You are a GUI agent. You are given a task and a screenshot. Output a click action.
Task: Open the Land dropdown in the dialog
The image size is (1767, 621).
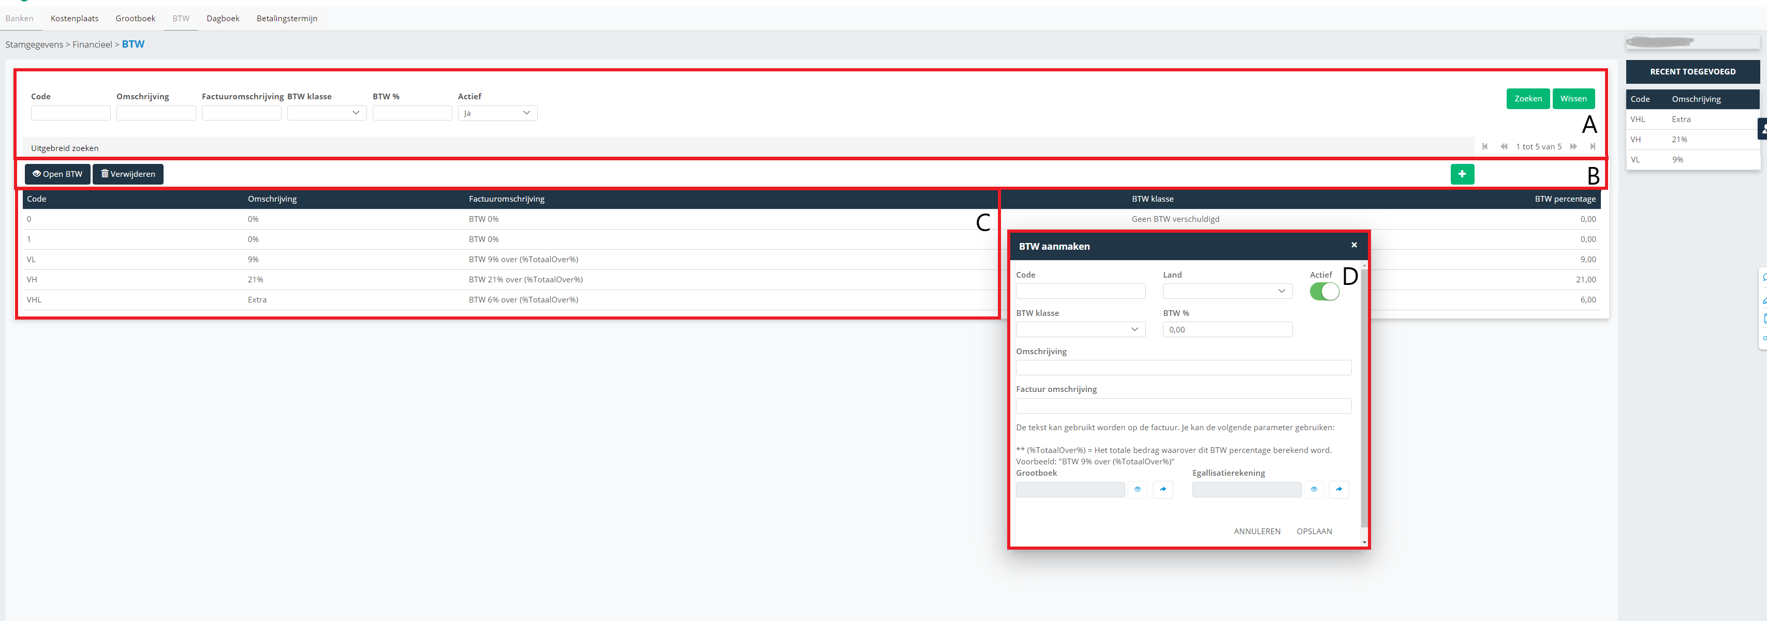pyautogui.click(x=1227, y=291)
